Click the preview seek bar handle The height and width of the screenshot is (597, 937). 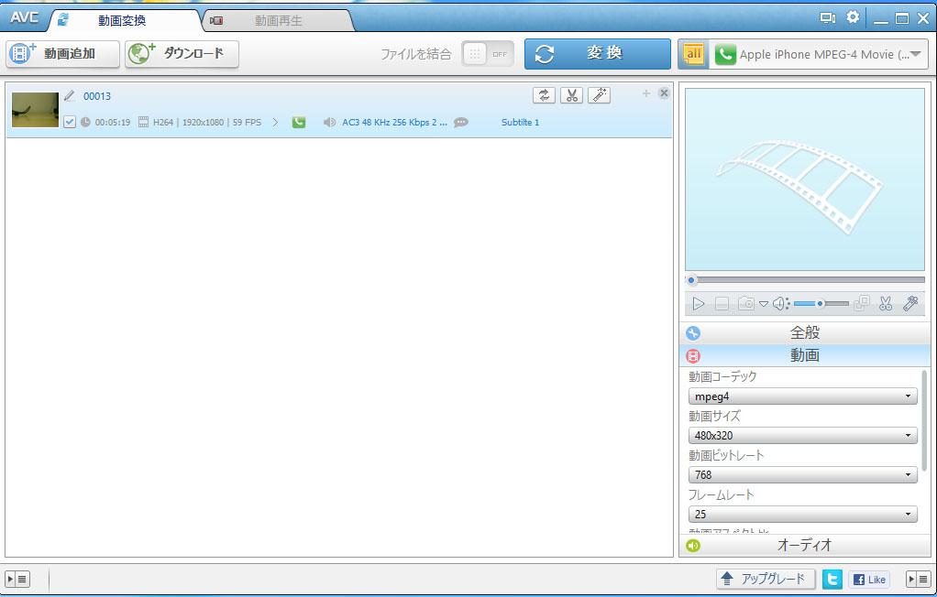pyautogui.click(x=691, y=279)
